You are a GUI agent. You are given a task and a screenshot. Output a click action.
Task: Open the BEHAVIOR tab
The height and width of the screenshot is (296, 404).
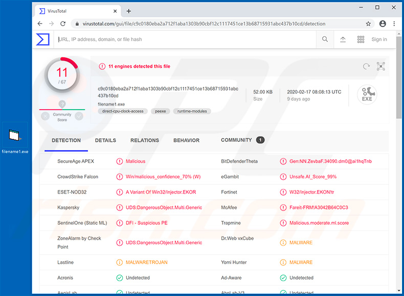[186, 140]
